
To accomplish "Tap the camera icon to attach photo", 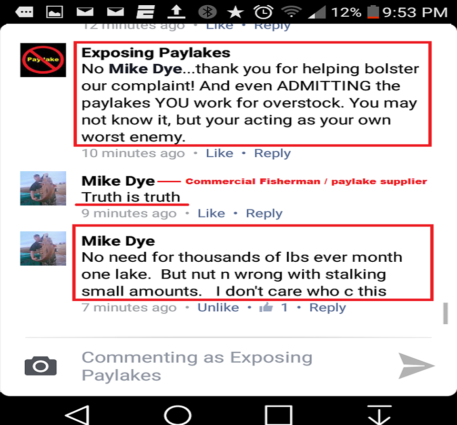I will click(x=41, y=366).
